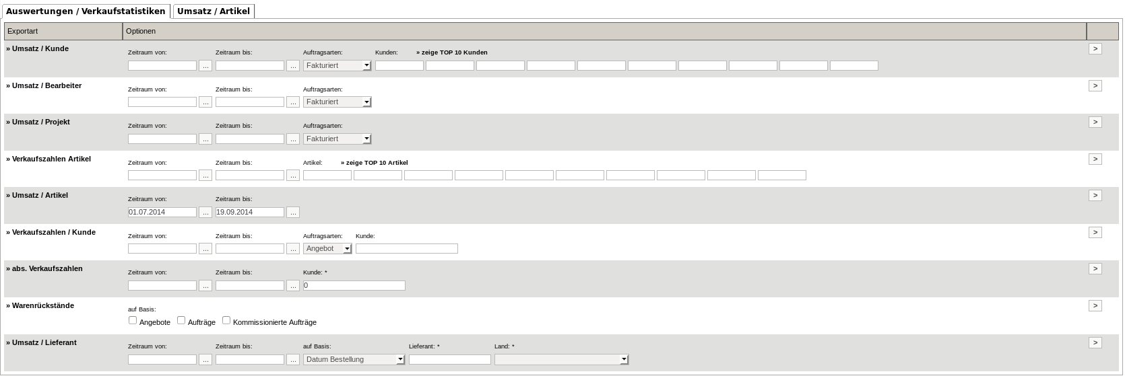
Task: Run the Umsatz / Projekt export arrow
Action: pyautogui.click(x=1095, y=122)
